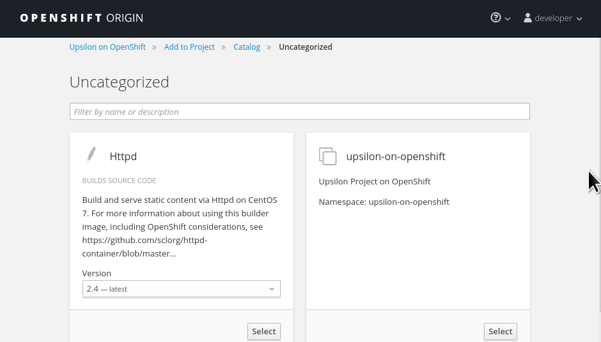Click the upsilon-on-openshift template icon
Image resolution: width=601 pixels, height=342 pixels.
pos(328,156)
